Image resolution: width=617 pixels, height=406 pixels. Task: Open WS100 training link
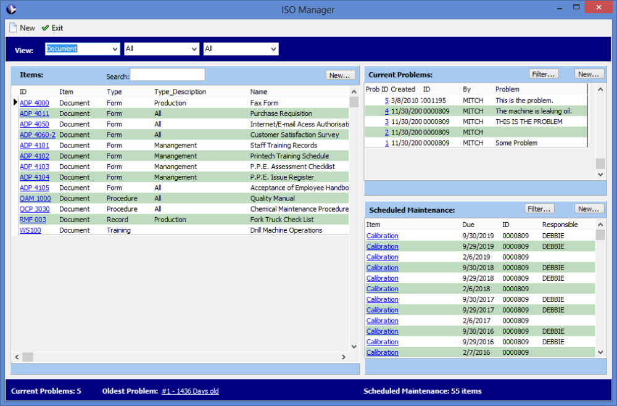coord(30,230)
